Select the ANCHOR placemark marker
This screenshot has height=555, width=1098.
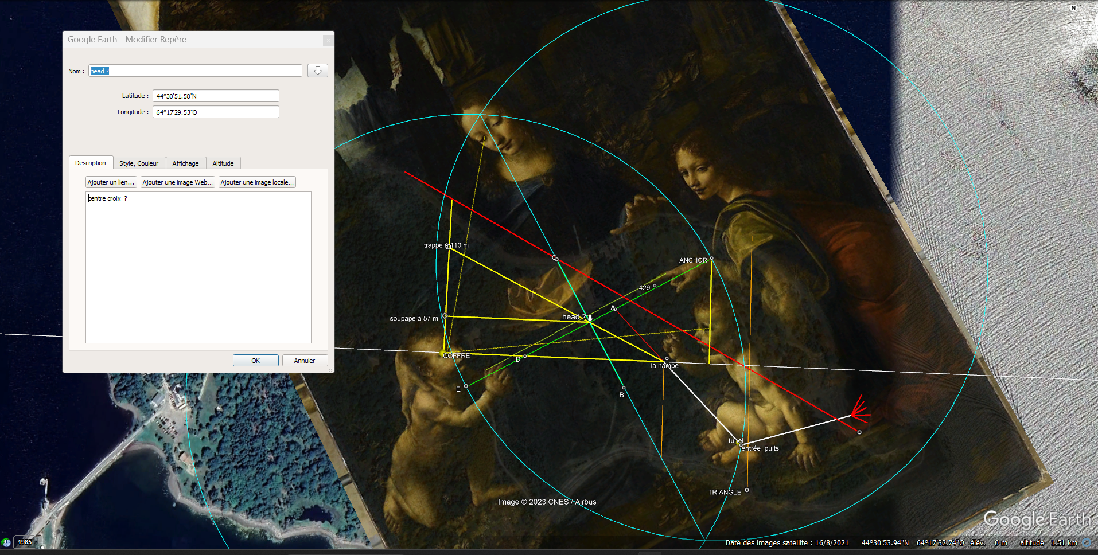711,259
